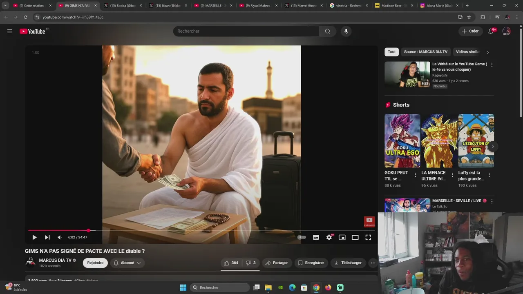Open MARCUS DIA TV channel avatar

(30, 262)
